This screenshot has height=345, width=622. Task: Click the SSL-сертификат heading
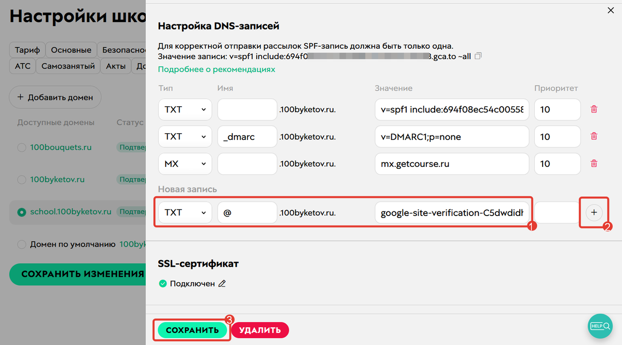pyautogui.click(x=198, y=264)
